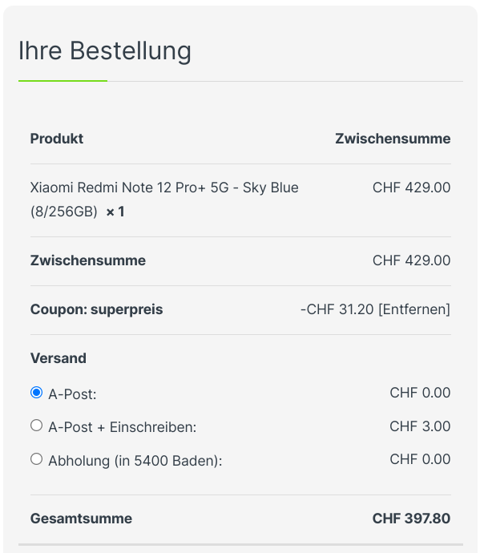484x553 pixels.
Task: Select the A-Post shipping radio button
Action: 36,393
